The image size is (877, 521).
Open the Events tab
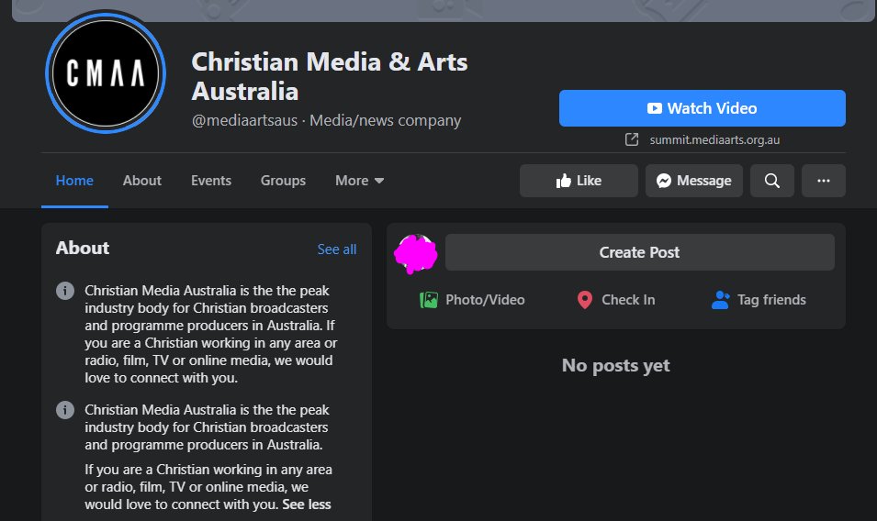(x=211, y=181)
